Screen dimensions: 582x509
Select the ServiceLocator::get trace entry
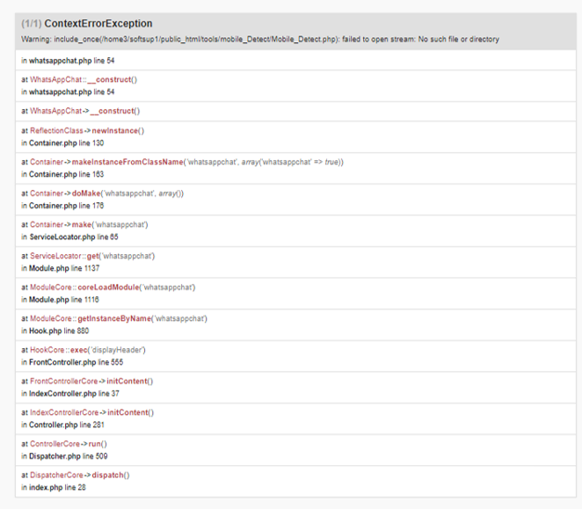tap(295, 262)
